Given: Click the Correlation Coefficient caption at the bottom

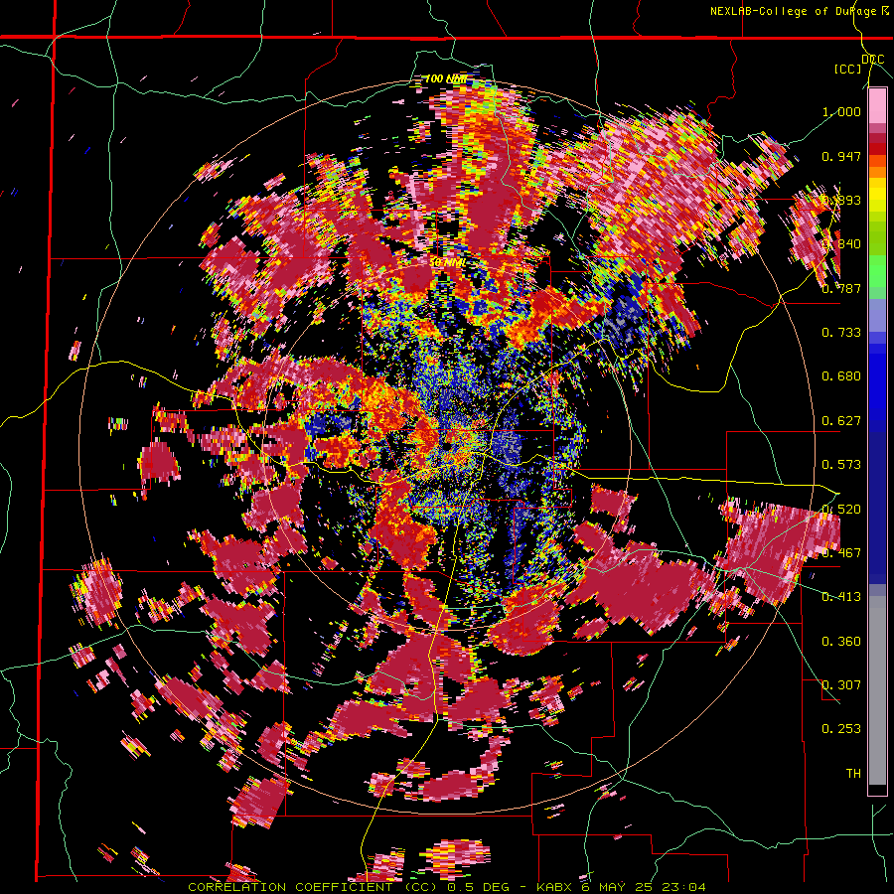Looking at the screenshot, I should coord(447,887).
